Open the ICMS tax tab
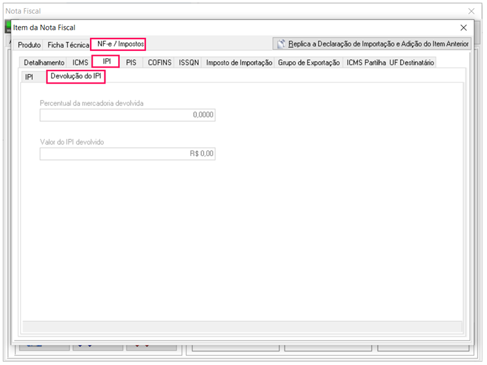The image size is (487, 365). click(80, 63)
